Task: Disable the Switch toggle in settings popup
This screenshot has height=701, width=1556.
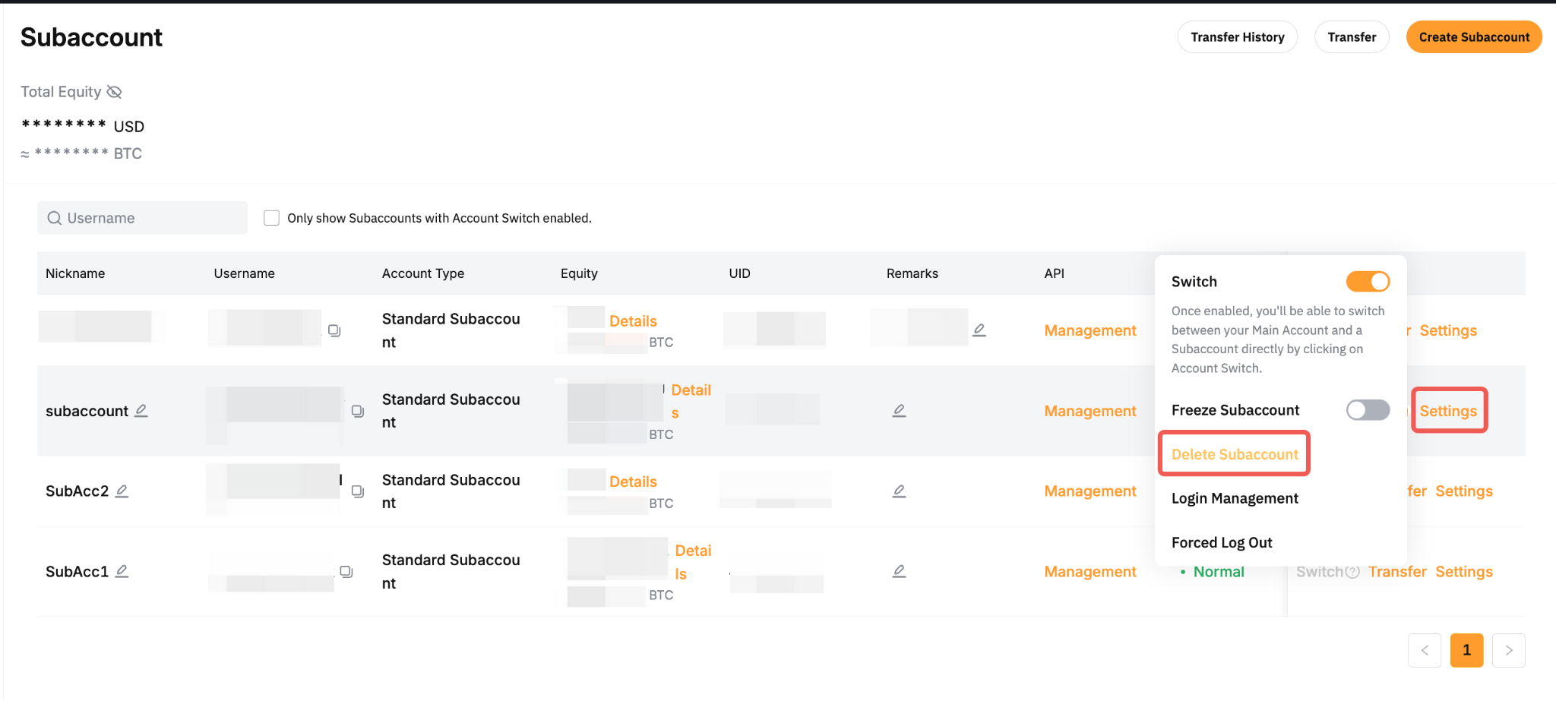Action: pos(1368,282)
